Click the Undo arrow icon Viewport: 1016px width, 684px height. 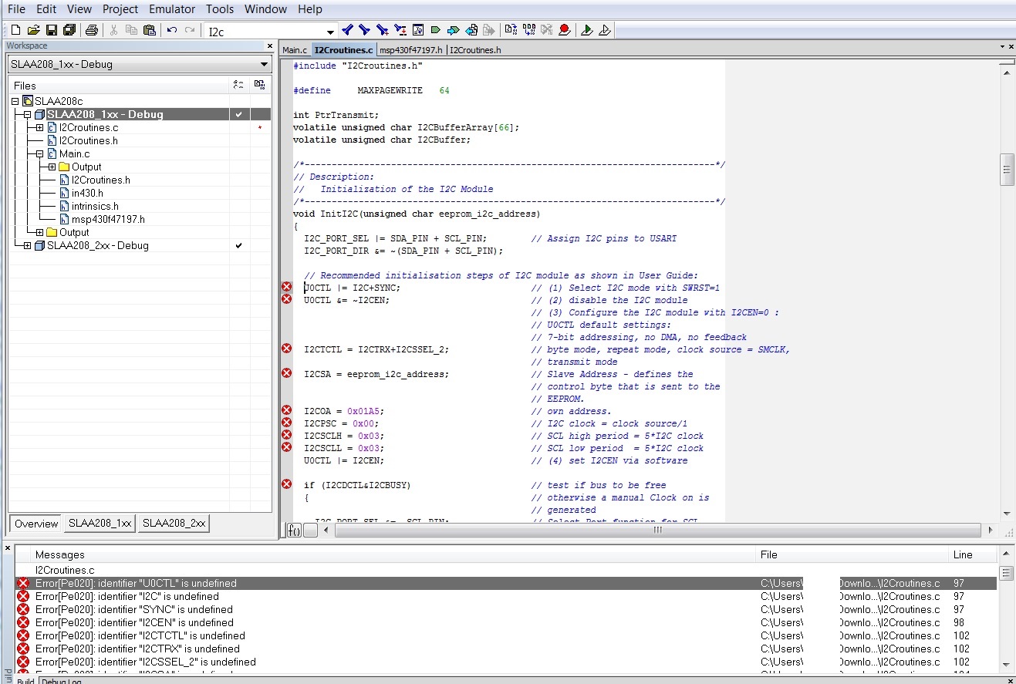click(x=172, y=30)
